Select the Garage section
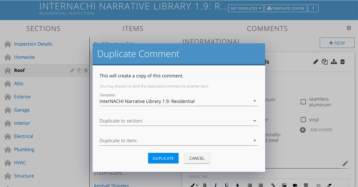Viewport: 358px width, 187px height. click(x=22, y=110)
